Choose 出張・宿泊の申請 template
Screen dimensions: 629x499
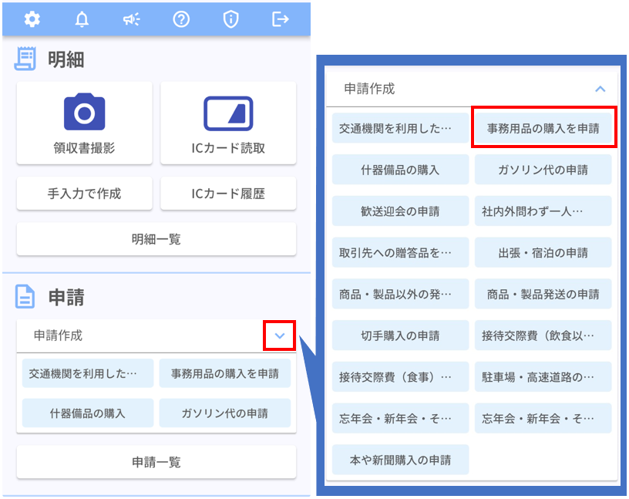(543, 252)
